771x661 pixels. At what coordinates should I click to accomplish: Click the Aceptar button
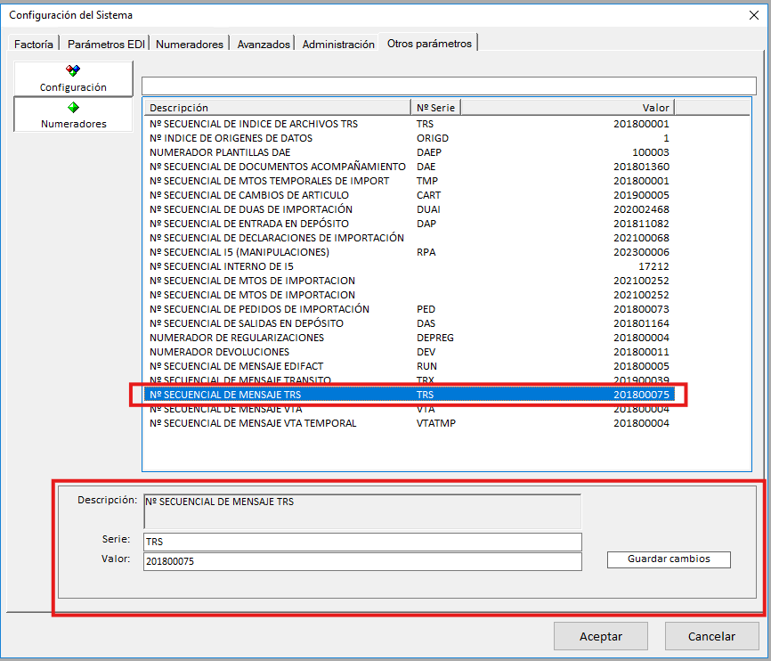(x=601, y=636)
